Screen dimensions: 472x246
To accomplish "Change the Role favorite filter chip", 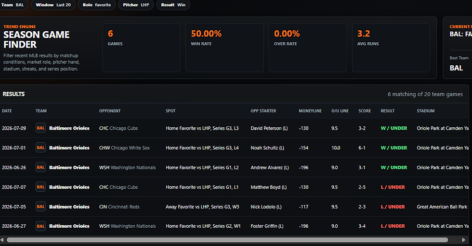I will (x=97, y=5).
